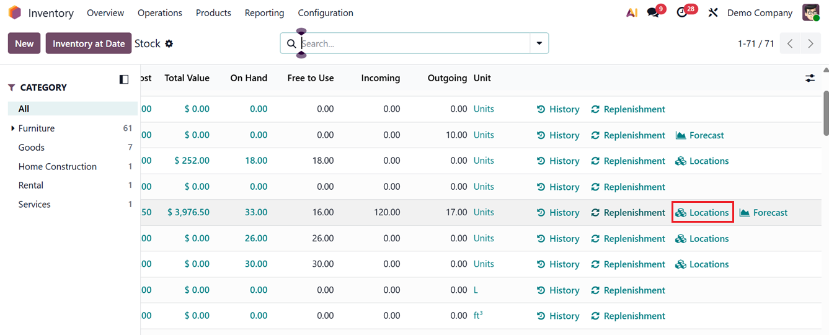Click the New button
Screen dimensions: 829x335
pyautogui.click(x=24, y=43)
